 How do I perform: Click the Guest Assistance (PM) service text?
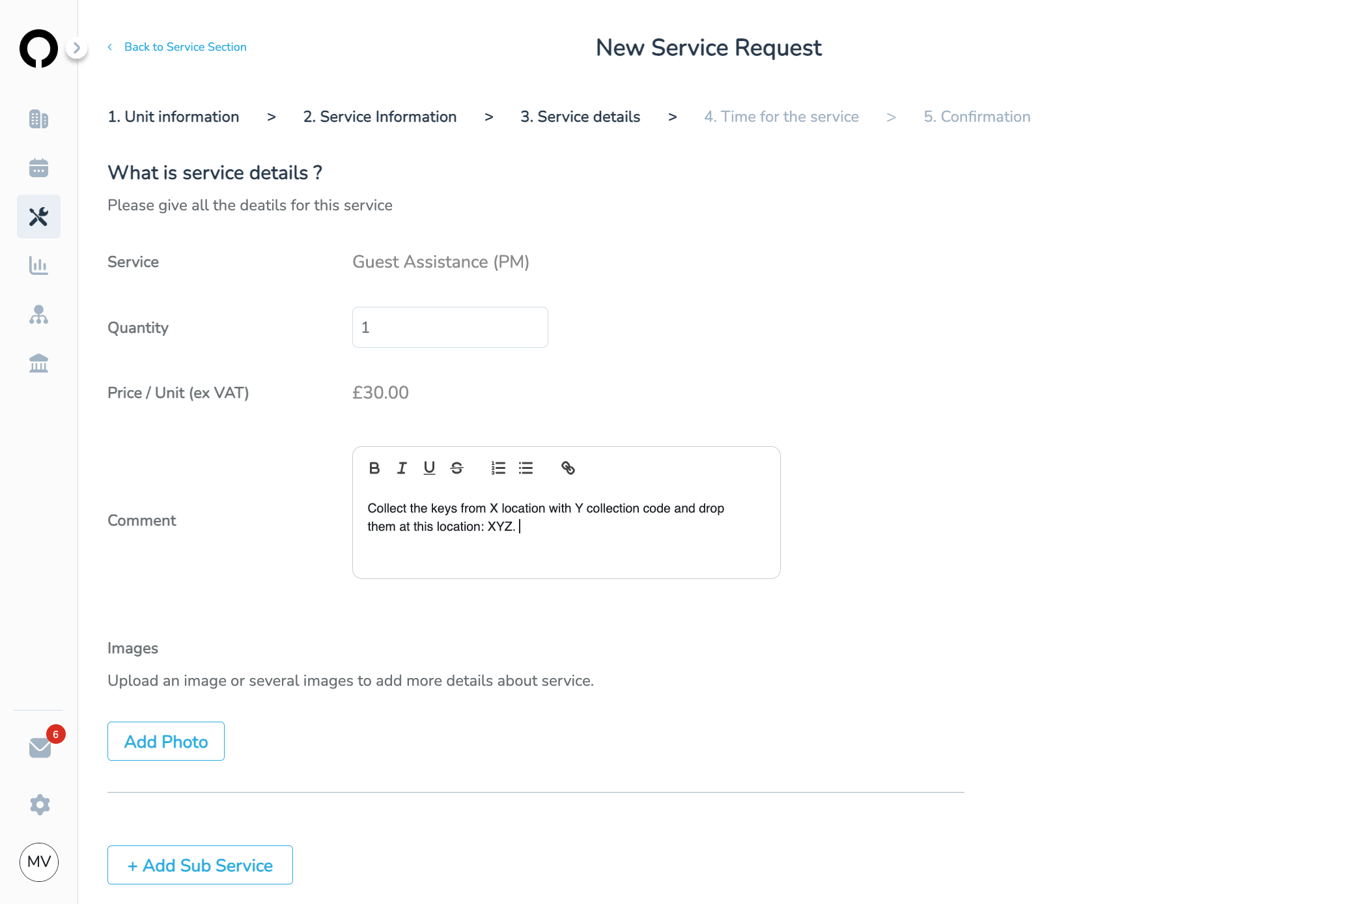(441, 262)
